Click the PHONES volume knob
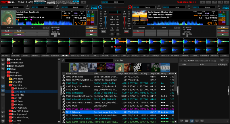 (x=112, y=23)
